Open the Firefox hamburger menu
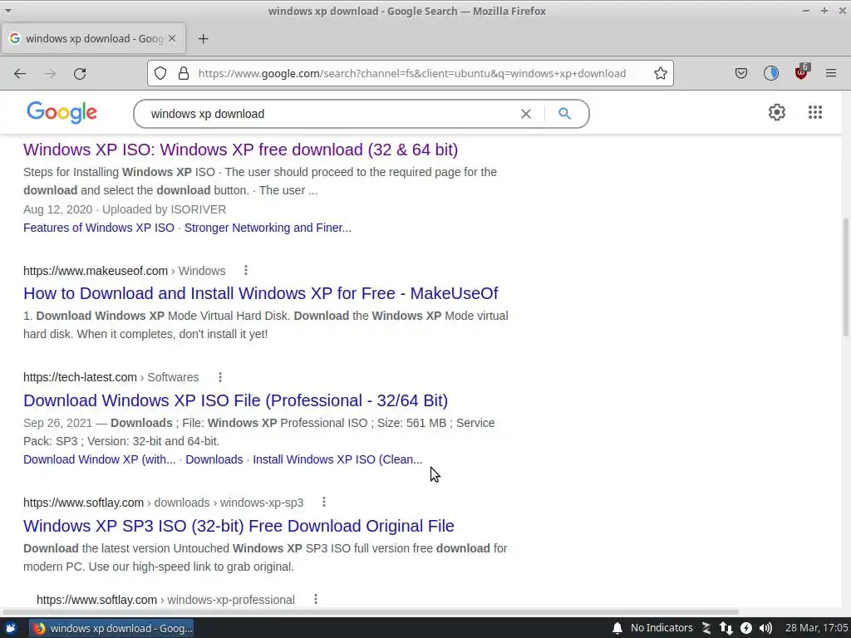Screen dimensions: 851x638 click(x=830, y=73)
